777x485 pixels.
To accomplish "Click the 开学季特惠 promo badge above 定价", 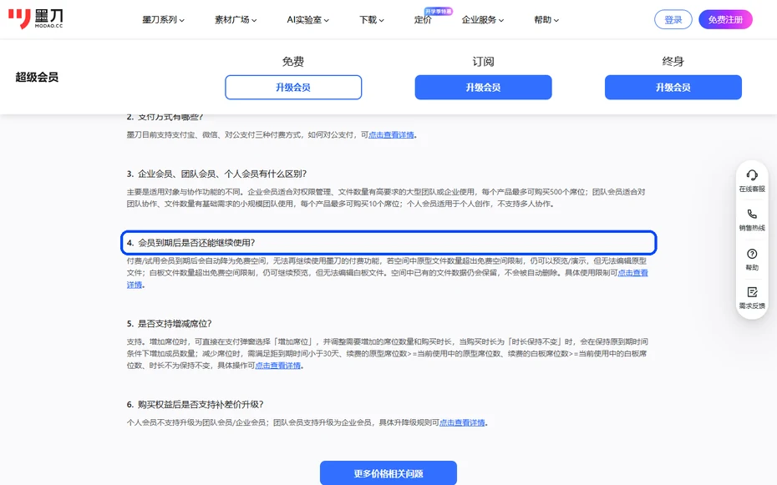I will point(439,11).
